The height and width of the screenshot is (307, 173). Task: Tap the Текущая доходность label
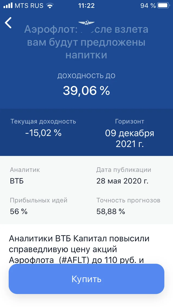pyautogui.click(x=43, y=121)
